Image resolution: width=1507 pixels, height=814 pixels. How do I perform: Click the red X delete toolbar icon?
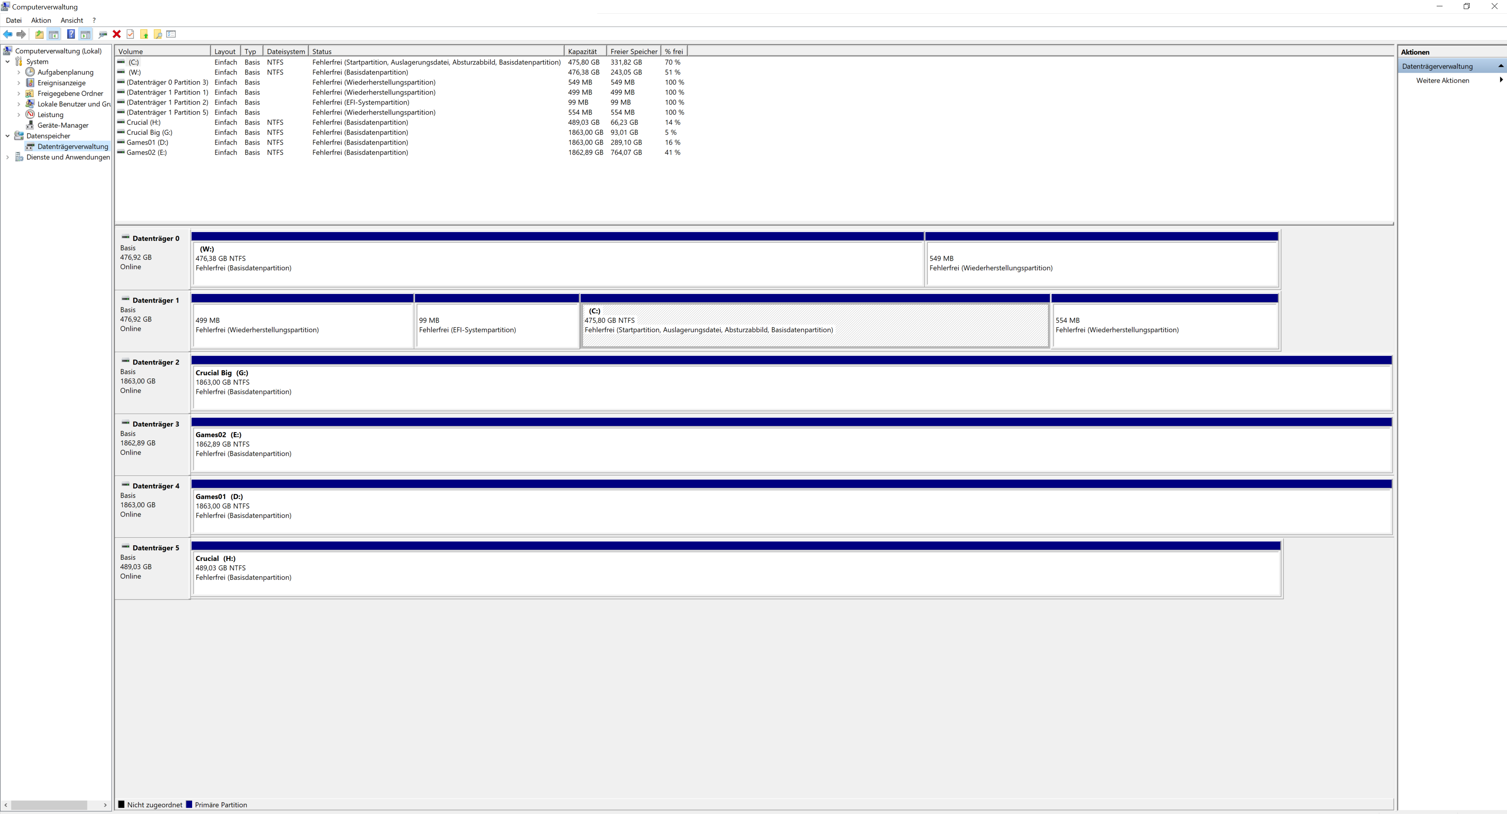[x=116, y=35]
